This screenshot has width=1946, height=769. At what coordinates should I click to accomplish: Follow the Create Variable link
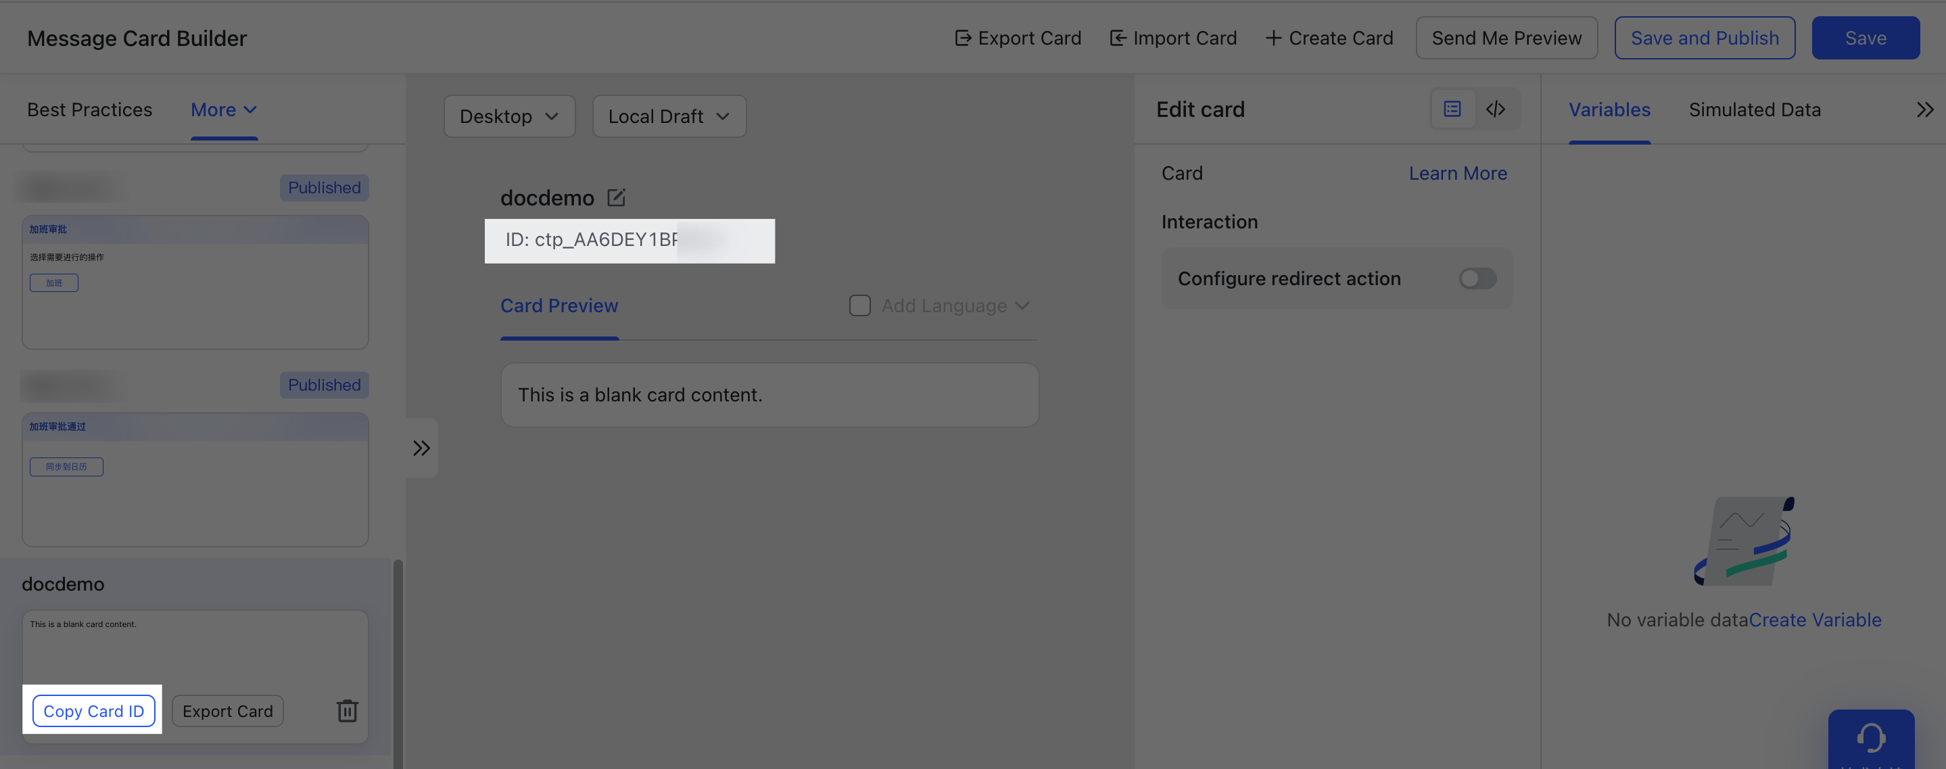tap(1815, 620)
